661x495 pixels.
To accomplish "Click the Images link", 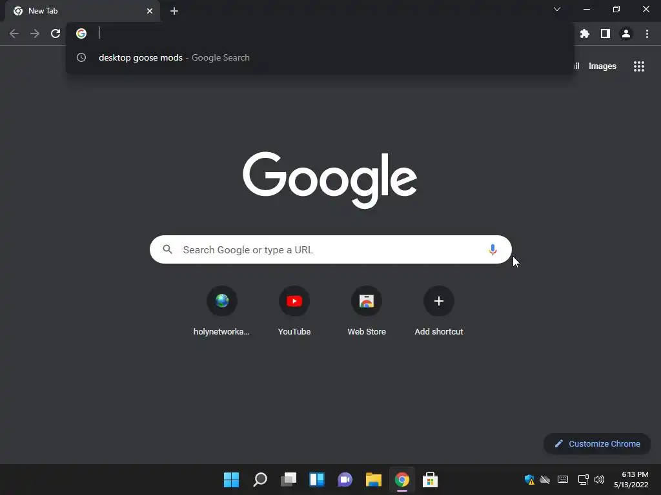I will tap(602, 66).
